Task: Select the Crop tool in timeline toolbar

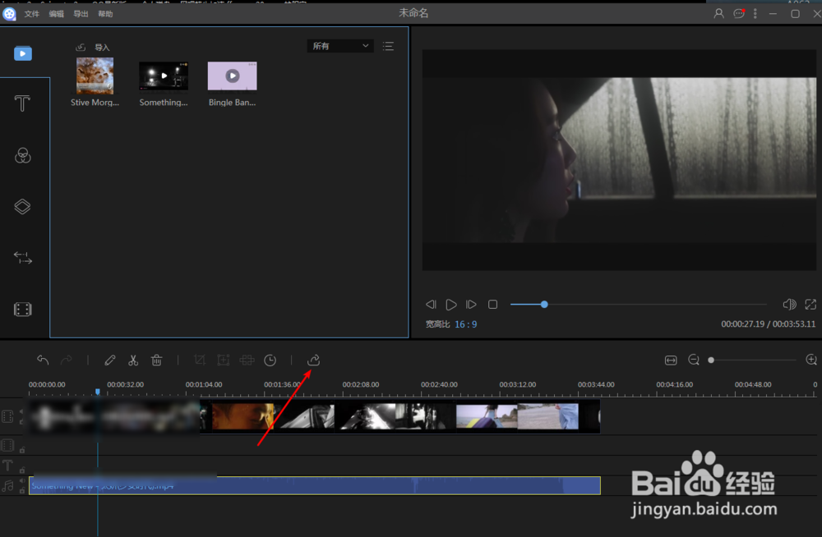Action: pos(199,360)
